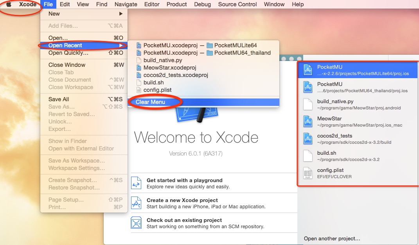Open PocketMU.xcodeproj — PocketMULite64 recent entry
The width and height of the screenshot is (419, 245).
pyautogui.click(x=203, y=45)
